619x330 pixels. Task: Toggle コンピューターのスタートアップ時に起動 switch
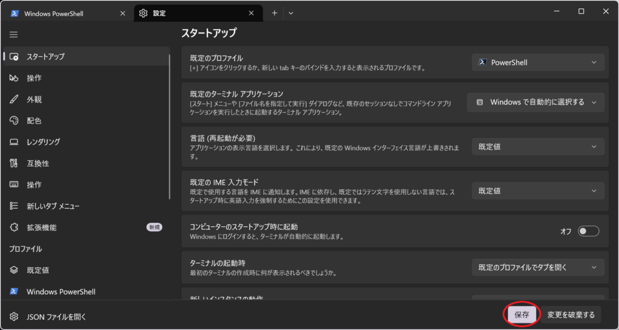[588, 231]
